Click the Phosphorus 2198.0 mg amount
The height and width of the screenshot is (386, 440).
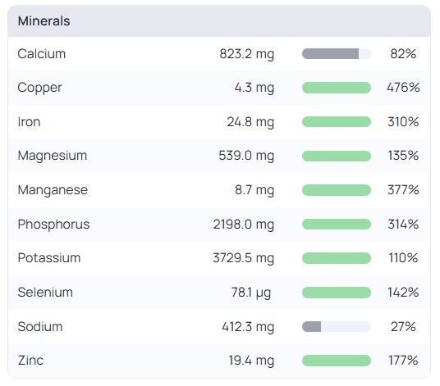click(244, 225)
